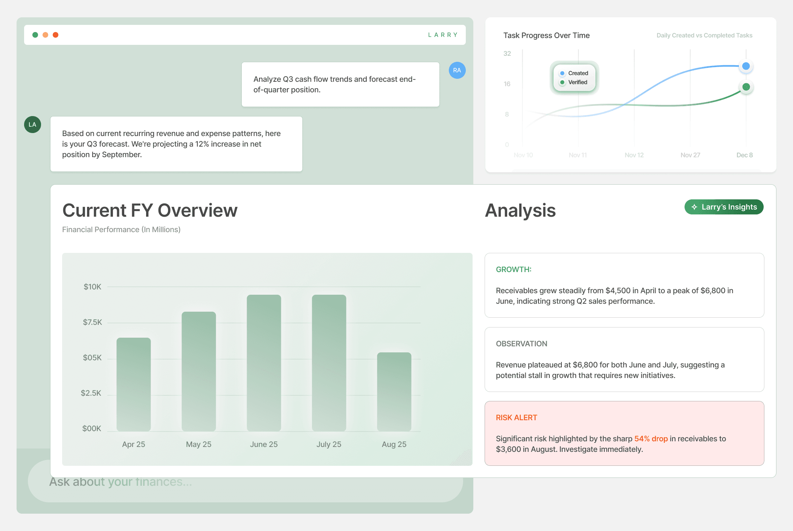Open the OBSERVATION insight card
The width and height of the screenshot is (793, 531).
pos(624,360)
